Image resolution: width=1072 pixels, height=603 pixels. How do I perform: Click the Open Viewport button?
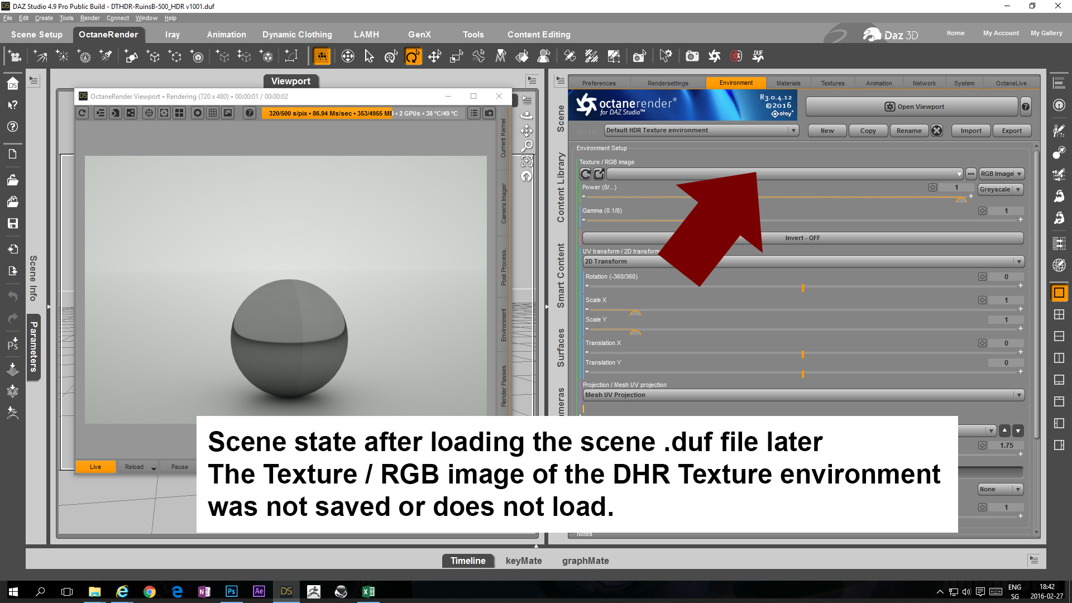point(913,107)
